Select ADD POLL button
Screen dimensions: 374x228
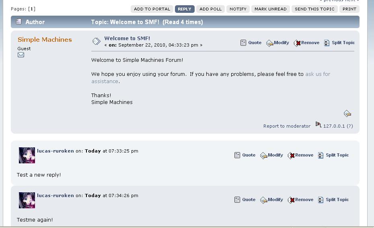(x=210, y=9)
